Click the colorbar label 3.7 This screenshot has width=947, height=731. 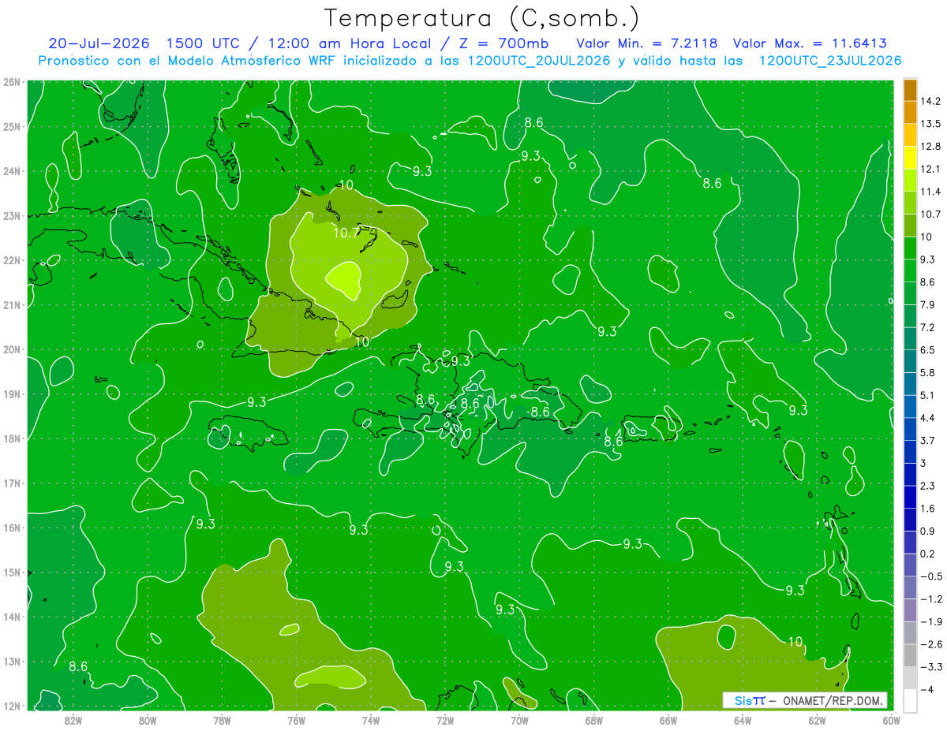point(927,440)
